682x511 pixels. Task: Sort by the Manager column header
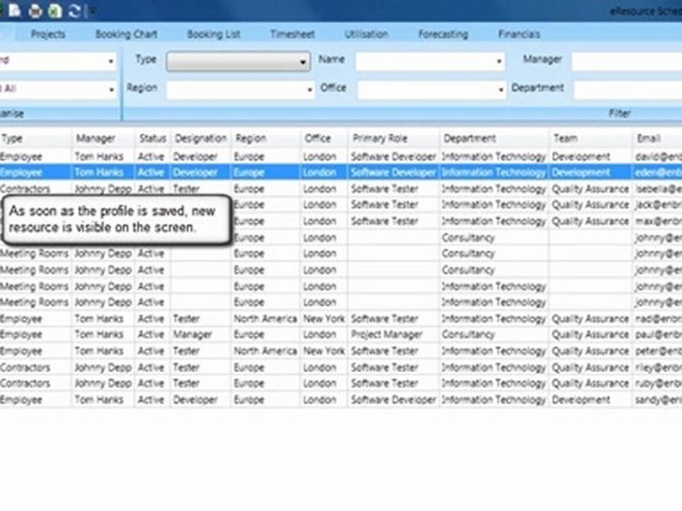[x=103, y=138]
